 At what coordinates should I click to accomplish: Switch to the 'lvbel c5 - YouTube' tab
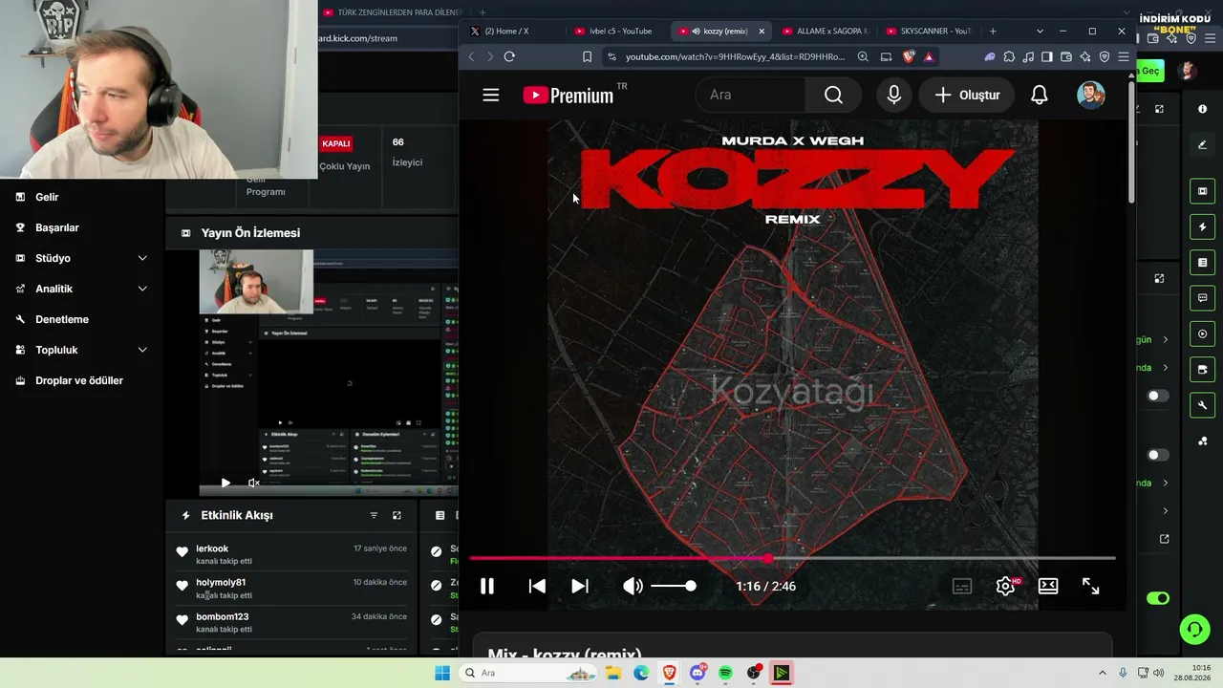tap(618, 31)
